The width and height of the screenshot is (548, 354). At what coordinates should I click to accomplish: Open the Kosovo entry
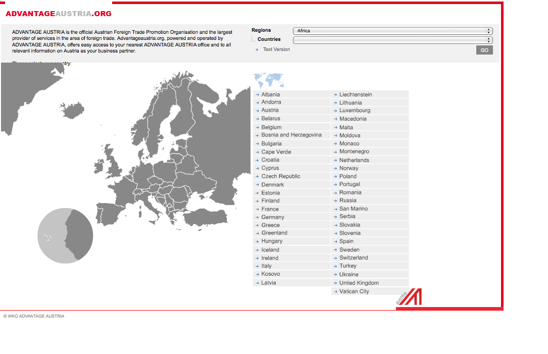click(271, 274)
